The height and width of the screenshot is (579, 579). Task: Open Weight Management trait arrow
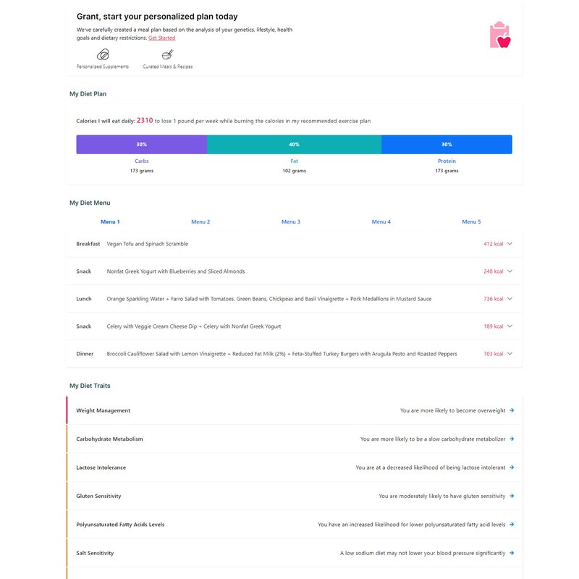tap(512, 410)
